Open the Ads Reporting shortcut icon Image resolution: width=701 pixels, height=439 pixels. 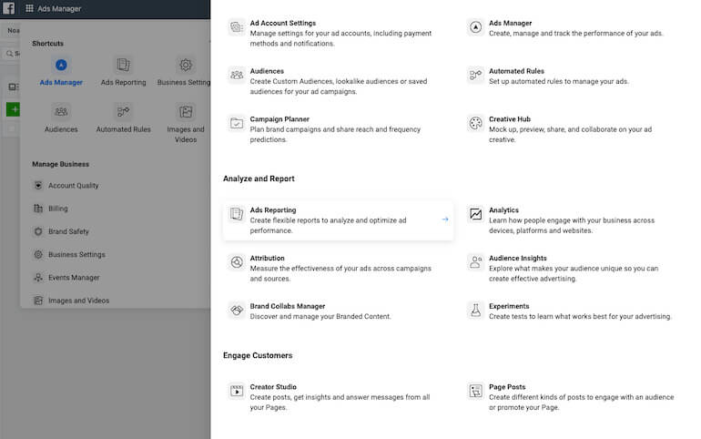[x=124, y=66]
